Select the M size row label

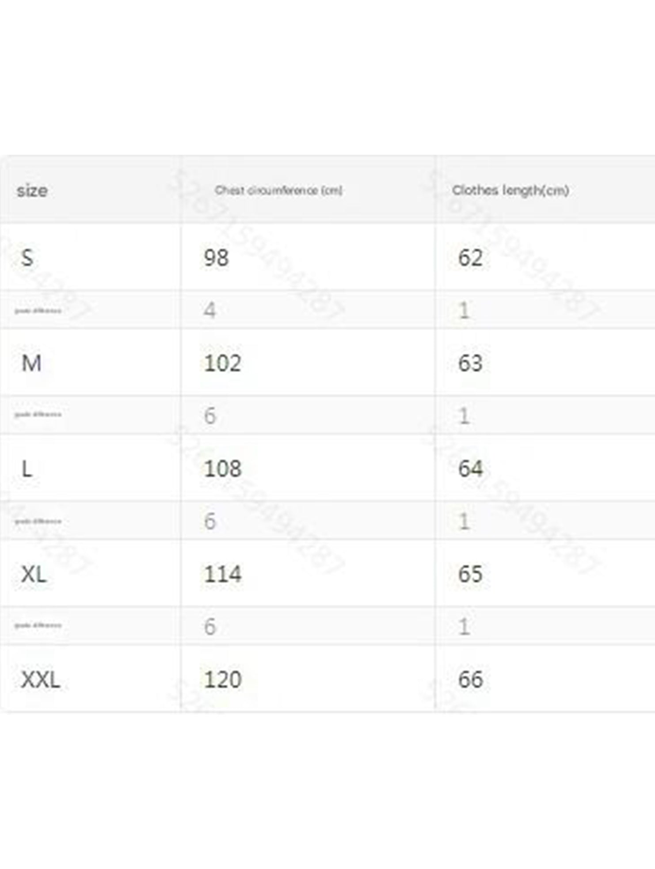pyautogui.click(x=31, y=363)
